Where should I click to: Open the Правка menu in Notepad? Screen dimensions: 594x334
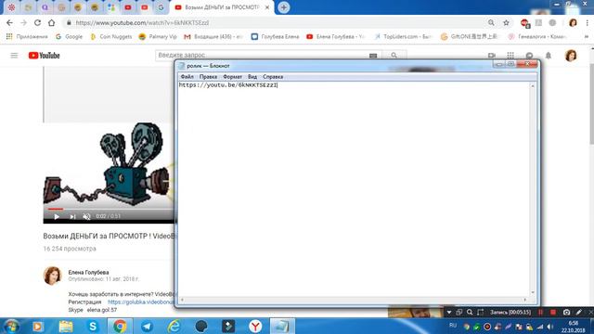pyautogui.click(x=208, y=76)
